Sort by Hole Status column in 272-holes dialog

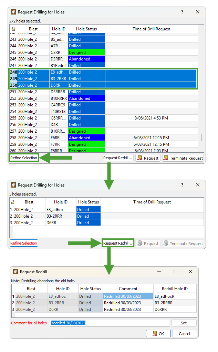click(87, 29)
